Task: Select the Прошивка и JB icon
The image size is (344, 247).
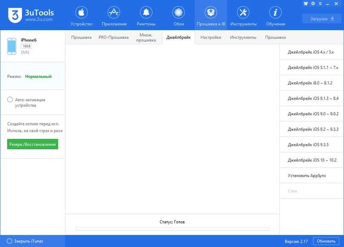Action: pyautogui.click(x=211, y=16)
